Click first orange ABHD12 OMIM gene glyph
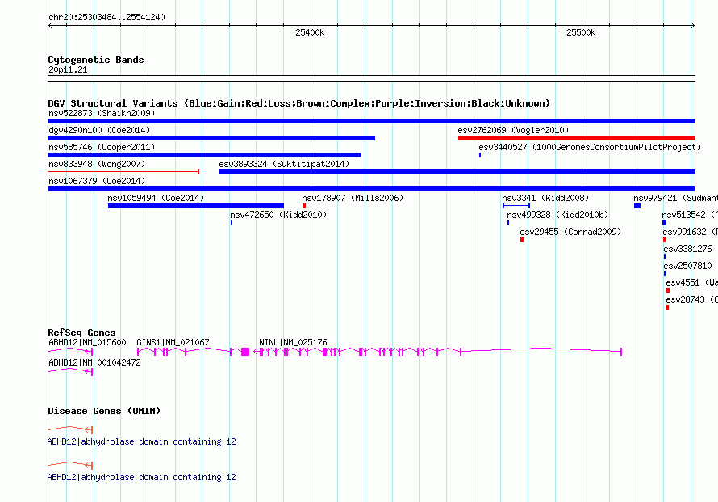718x502 pixels. (x=70, y=429)
